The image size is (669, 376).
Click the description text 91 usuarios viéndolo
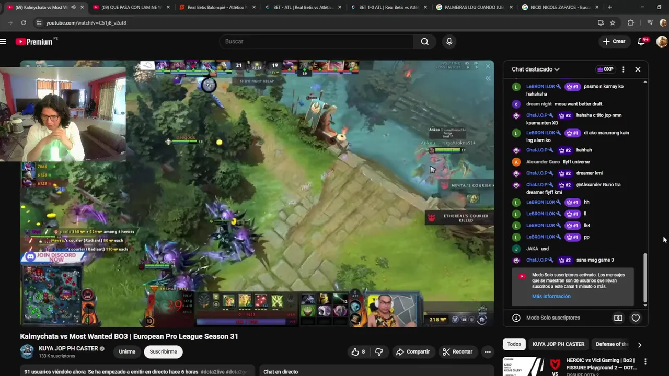55,372
